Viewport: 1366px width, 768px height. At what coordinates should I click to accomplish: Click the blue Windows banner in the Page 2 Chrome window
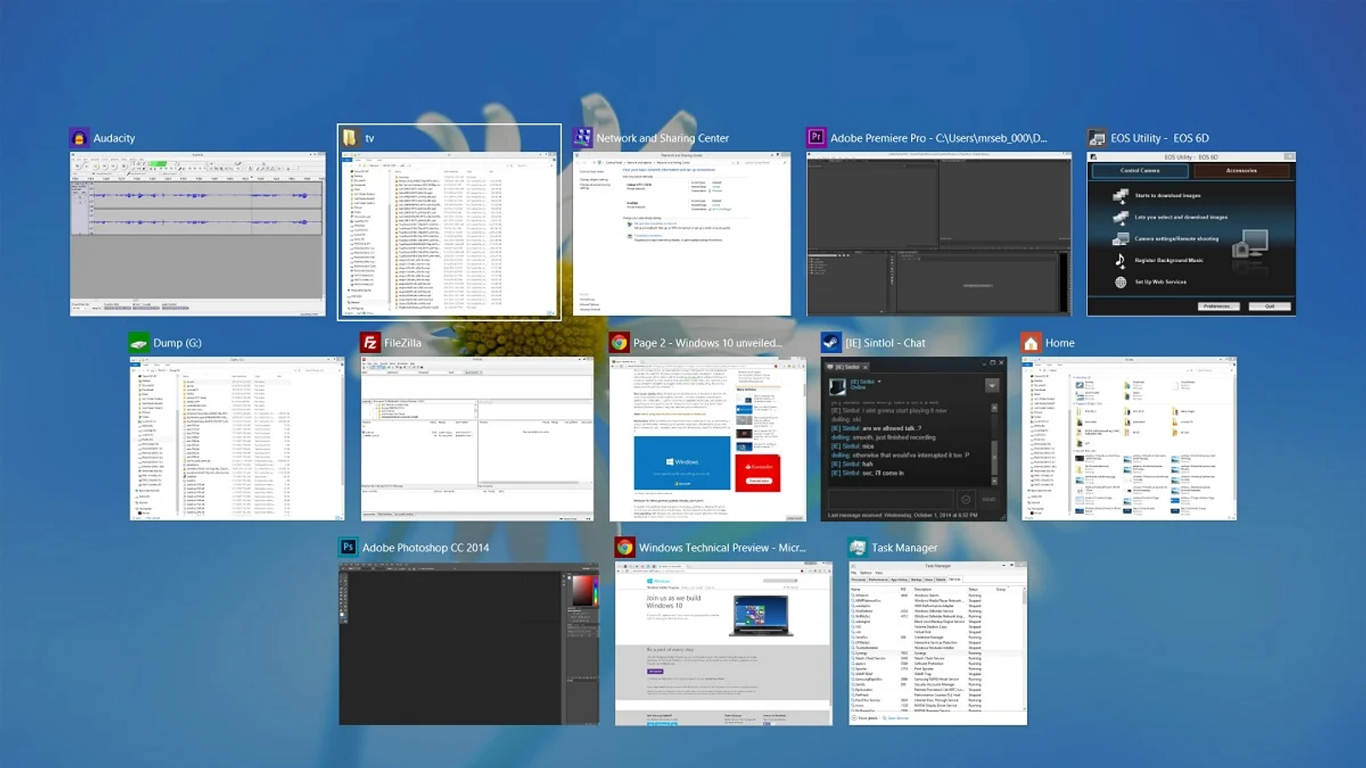pyautogui.click(x=682, y=463)
